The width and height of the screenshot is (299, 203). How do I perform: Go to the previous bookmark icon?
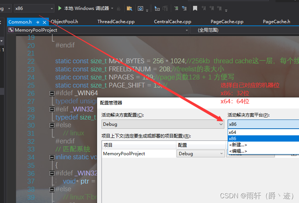coord(203,8)
